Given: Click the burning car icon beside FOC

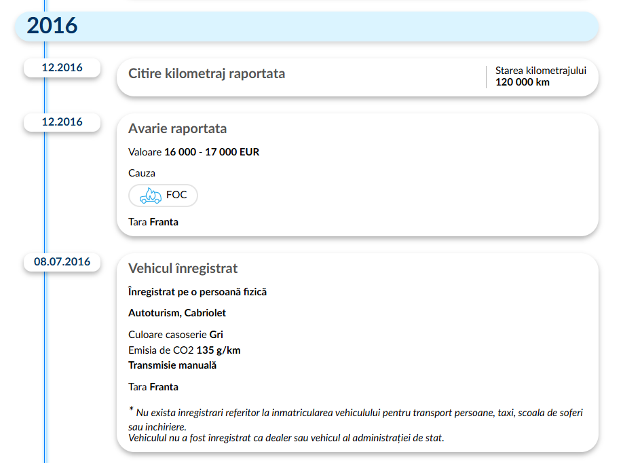Looking at the screenshot, I should (151, 196).
